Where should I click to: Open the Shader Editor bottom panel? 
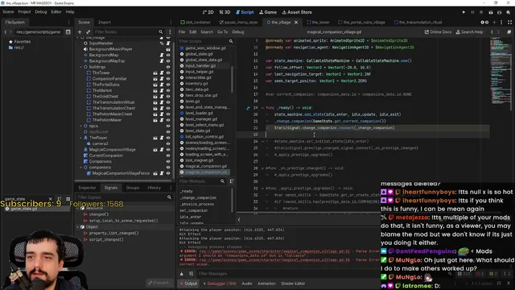coord(293,284)
